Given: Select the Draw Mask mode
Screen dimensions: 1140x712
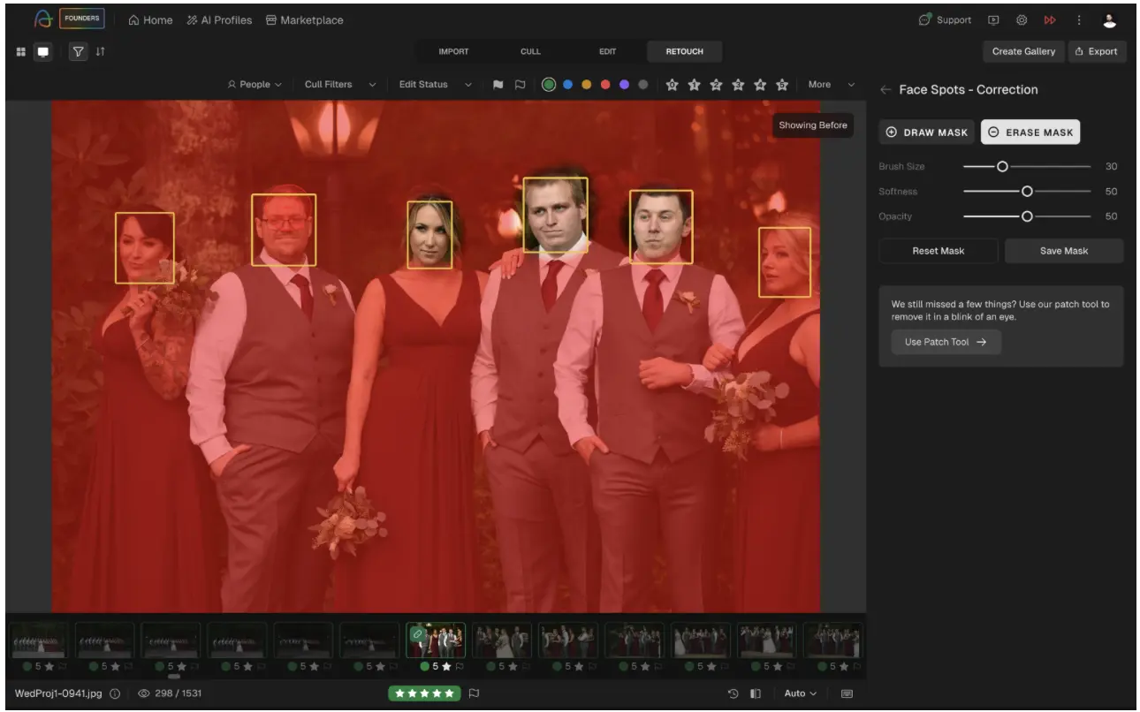Looking at the screenshot, I should pos(927,133).
